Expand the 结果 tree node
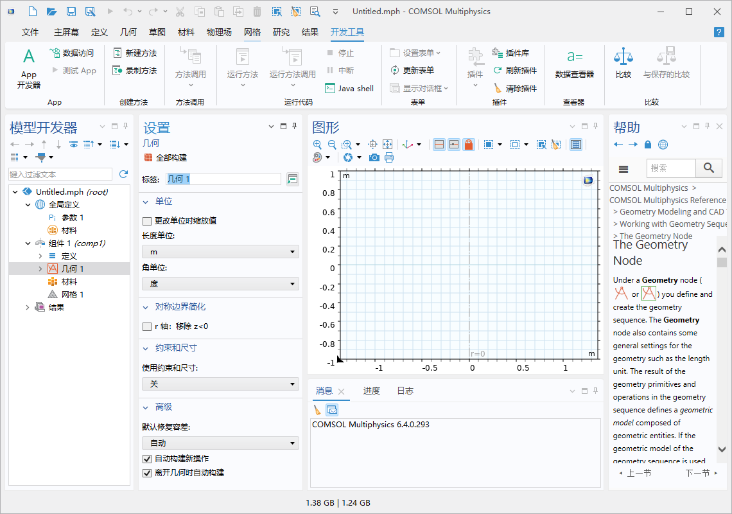732x514 pixels. (28, 307)
